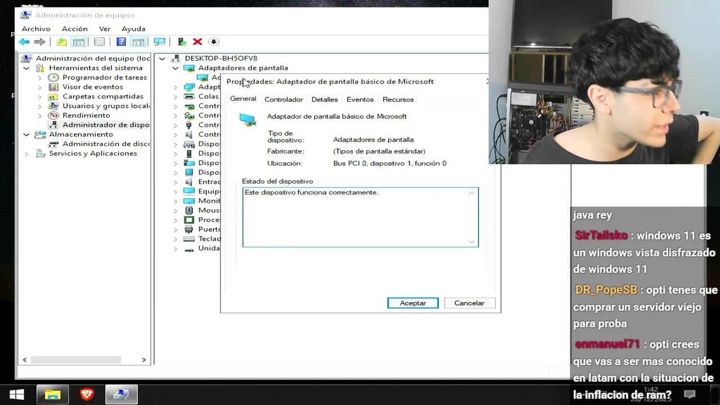Image resolution: width=720 pixels, height=405 pixels.
Task: Click the Colas printer icon in device tree
Action: (x=190, y=96)
